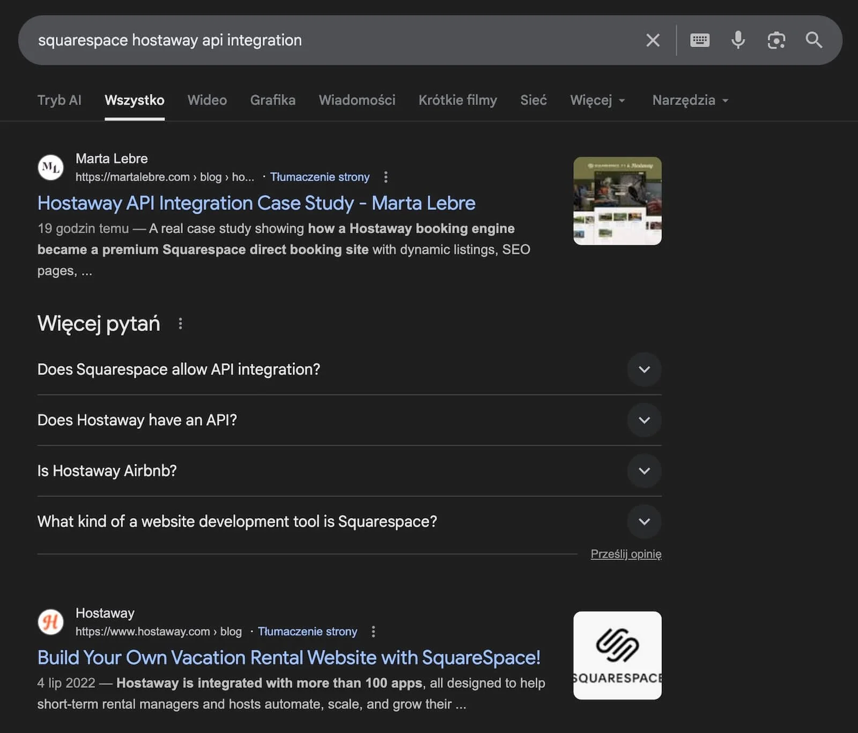
Task: Click the martalebre.com blog URL breadcrumb
Action: [165, 177]
